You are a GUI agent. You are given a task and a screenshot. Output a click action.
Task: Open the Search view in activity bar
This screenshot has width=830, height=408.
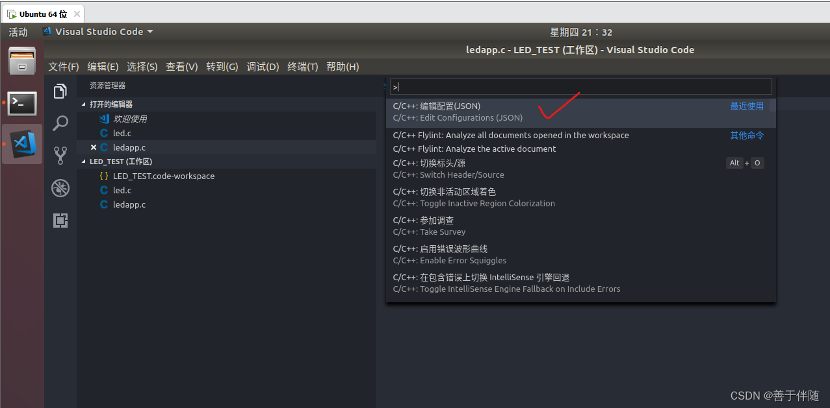pos(60,123)
